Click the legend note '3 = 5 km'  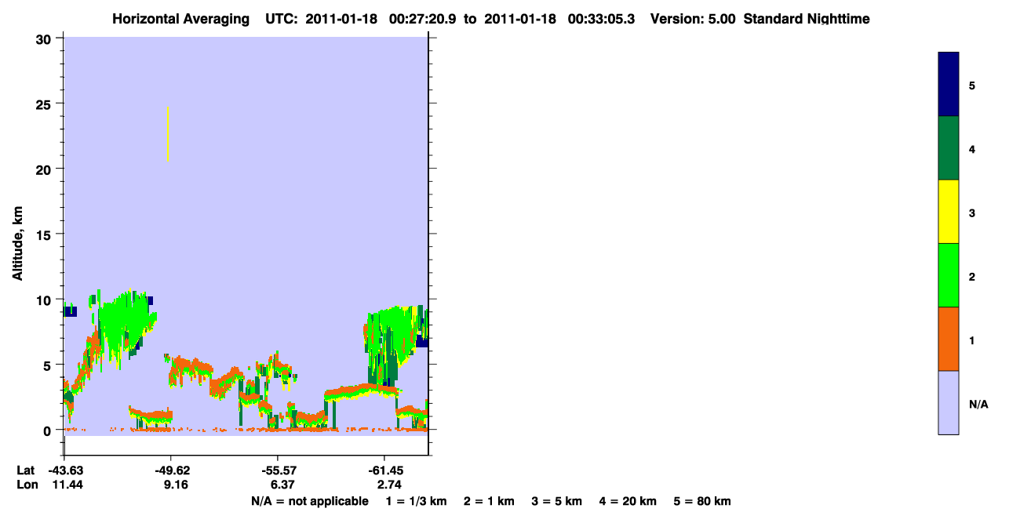coord(557,501)
